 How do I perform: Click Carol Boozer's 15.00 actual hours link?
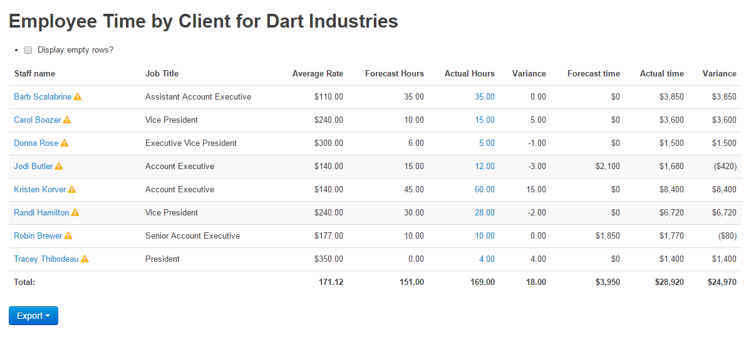point(485,120)
